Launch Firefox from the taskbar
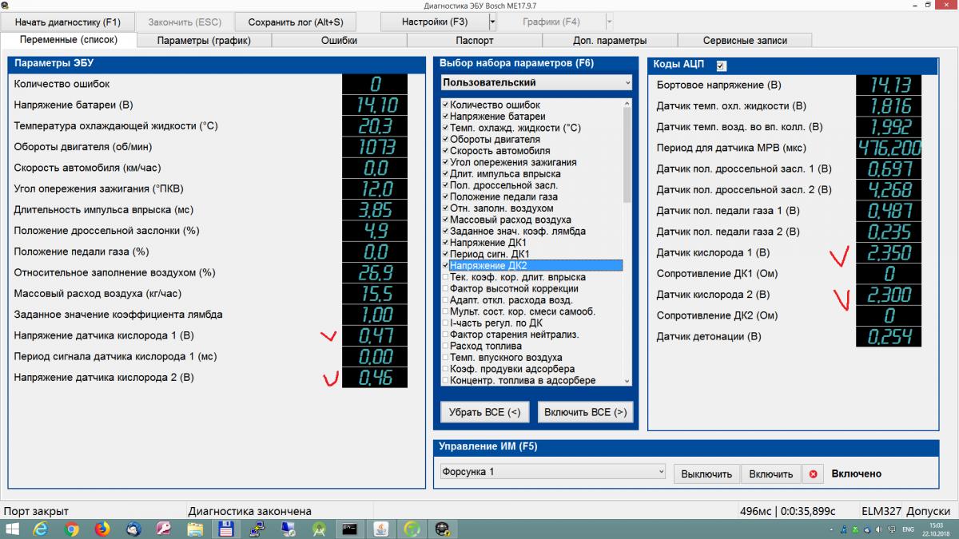Image resolution: width=959 pixels, height=539 pixels. pyautogui.click(x=101, y=529)
